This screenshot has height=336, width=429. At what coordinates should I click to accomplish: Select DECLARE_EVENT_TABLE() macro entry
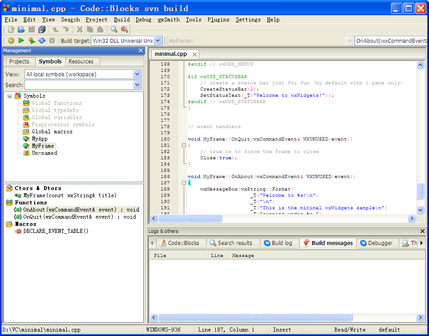coord(56,231)
